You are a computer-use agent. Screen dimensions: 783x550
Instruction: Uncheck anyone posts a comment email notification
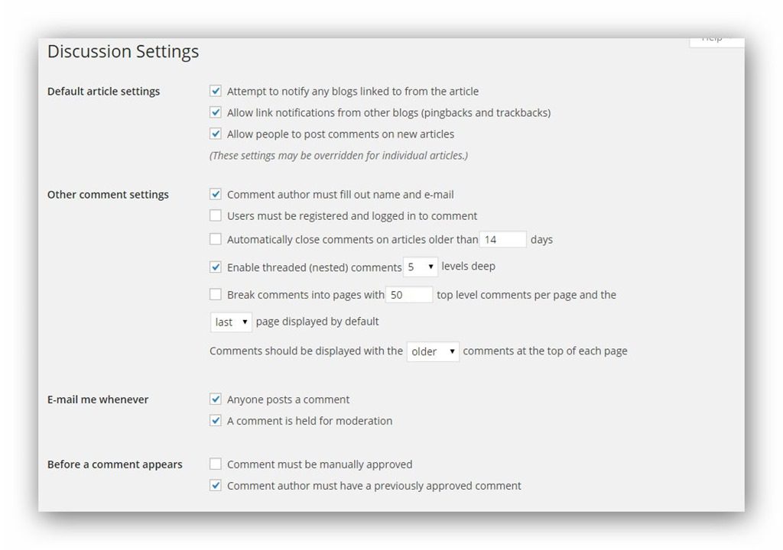tap(216, 399)
